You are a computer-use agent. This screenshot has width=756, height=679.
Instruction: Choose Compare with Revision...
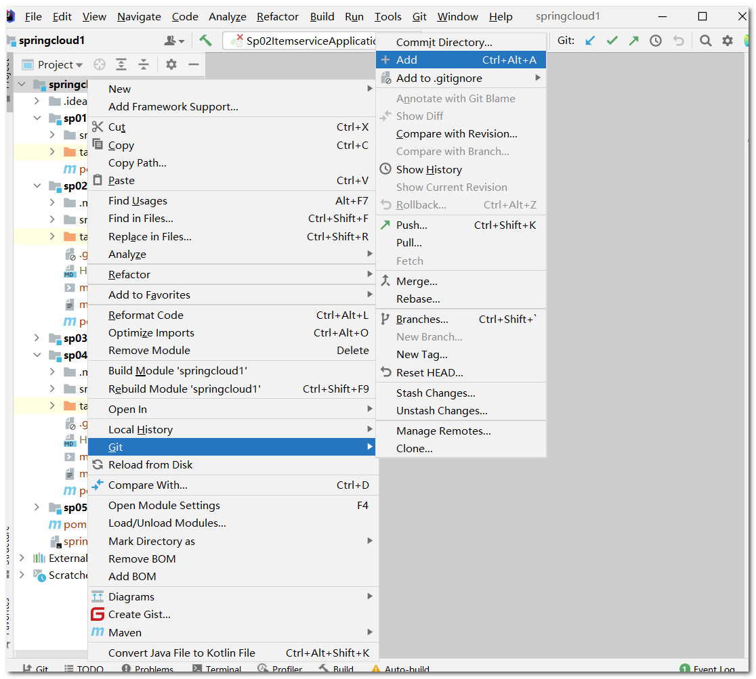(x=461, y=133)
